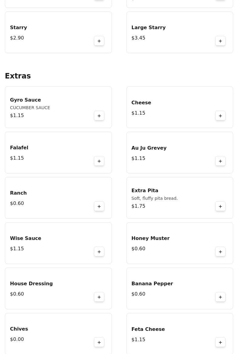This screenshot has width=238, height=354.
Task: Add Cheese extra to cart
Action: point(220,116)
